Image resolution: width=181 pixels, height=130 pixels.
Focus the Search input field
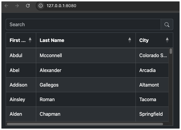83,24
